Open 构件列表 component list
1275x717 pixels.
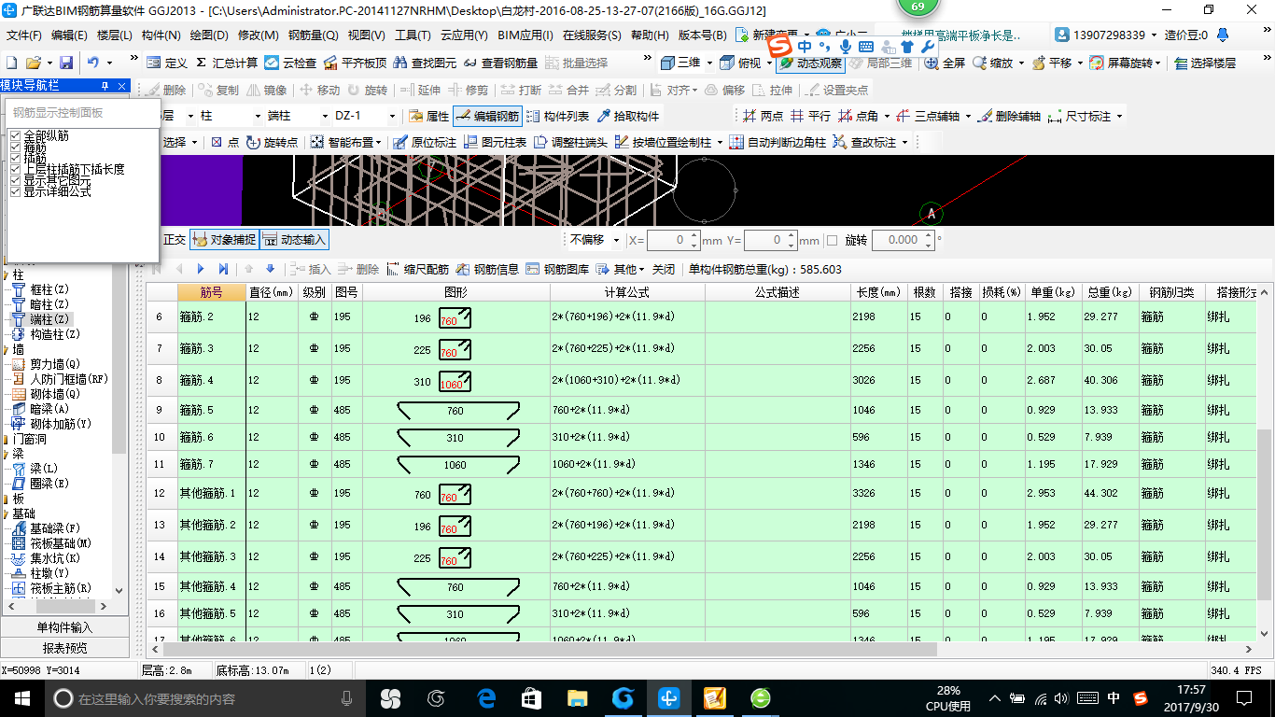click(x=557, y=116)
